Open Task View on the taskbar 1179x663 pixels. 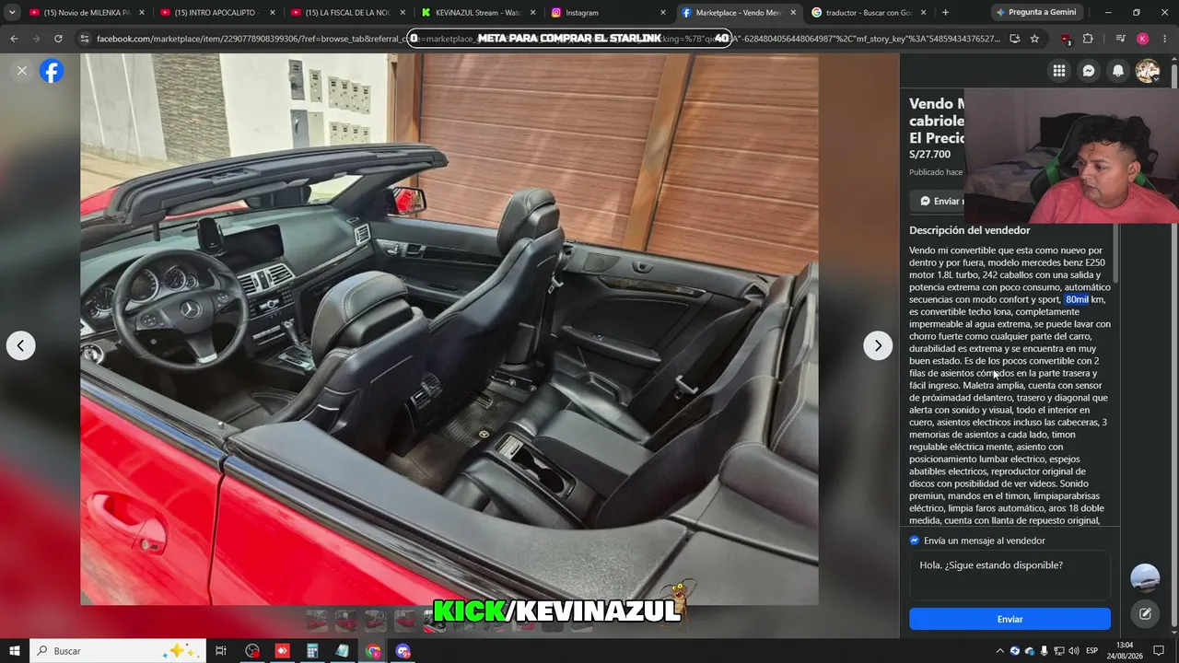(221, 651)
